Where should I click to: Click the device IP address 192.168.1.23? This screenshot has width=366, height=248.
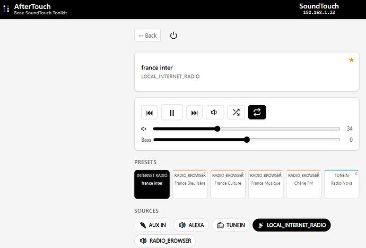pyautogui.click(x=319, y=12)
